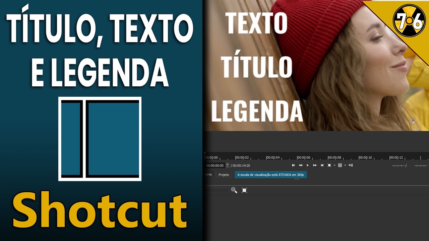Image resolution: width=429 pixels, height=241 pixels.
Task: Skip to the start of the clip
Action: tap(293, 165)
